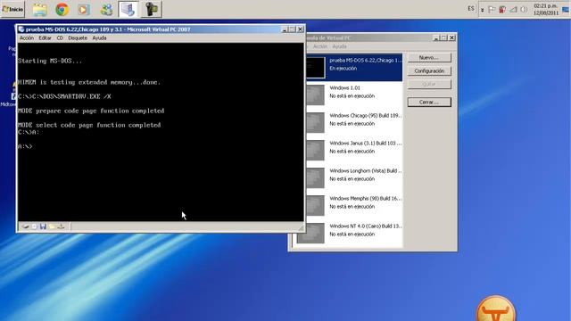Click the Windows Janus thumbnail

[x=315, y=151]
